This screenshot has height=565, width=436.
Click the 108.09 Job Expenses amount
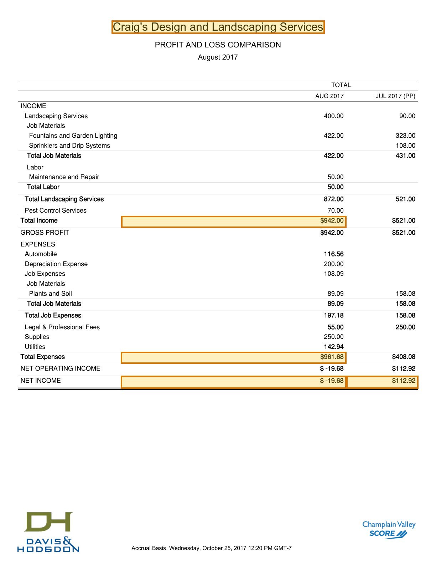pos(334,274)
